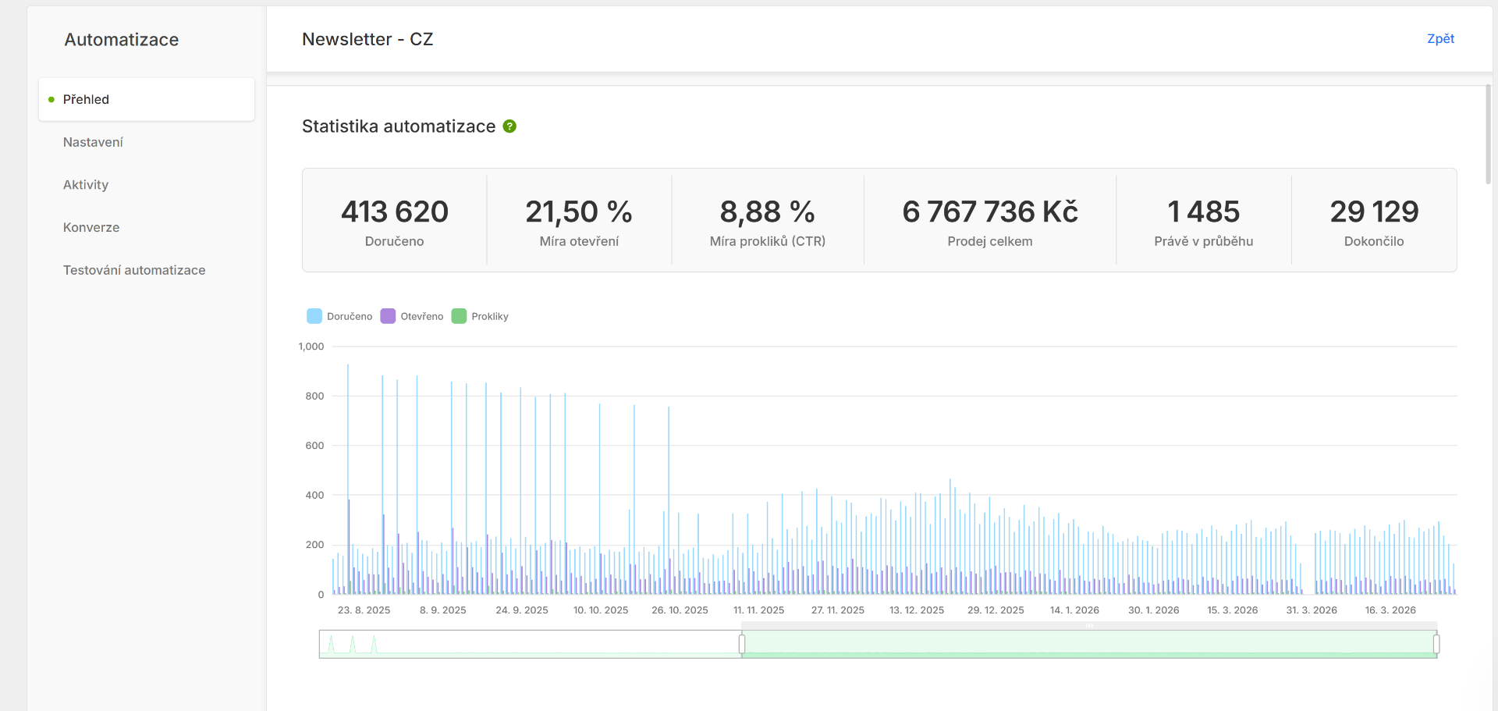The width and height of the screenshot is (1498, 711).
Task: Click the right handle of chart range slider
Action: (x=1436, y=644)
